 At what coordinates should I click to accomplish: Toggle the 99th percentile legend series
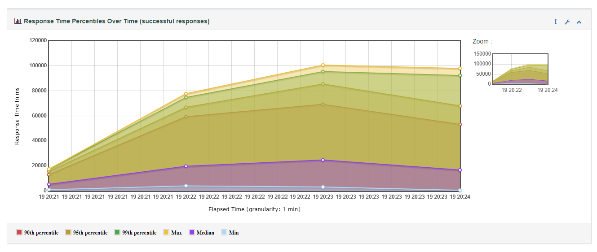[x=139, y=233]
